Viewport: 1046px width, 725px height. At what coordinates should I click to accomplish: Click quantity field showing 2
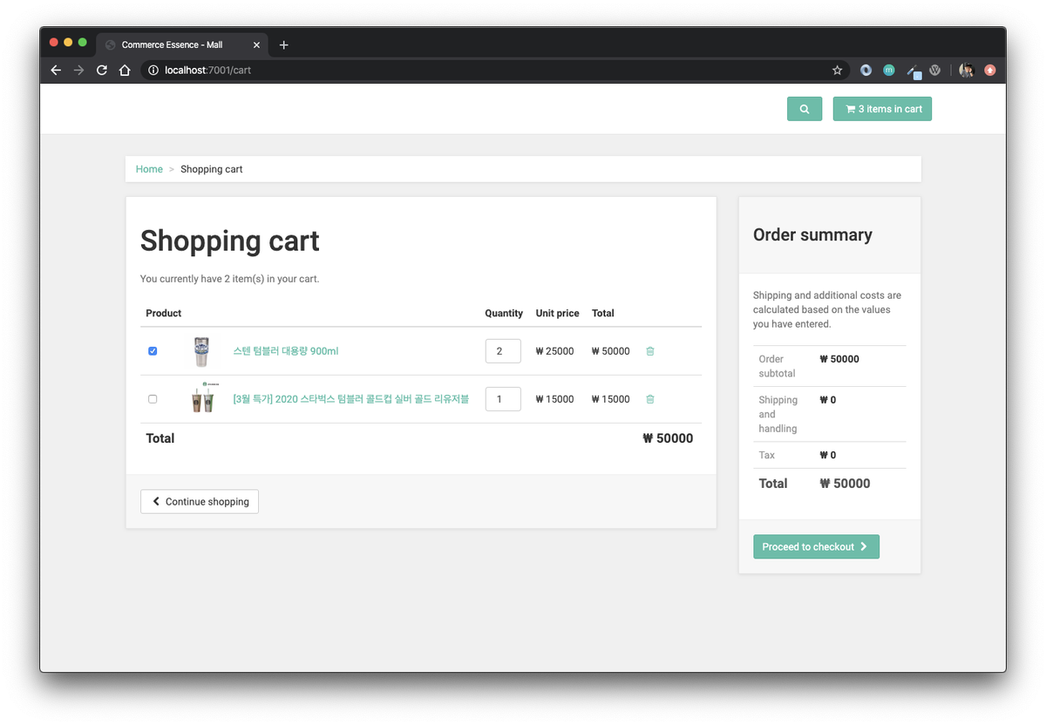(503, 351)
